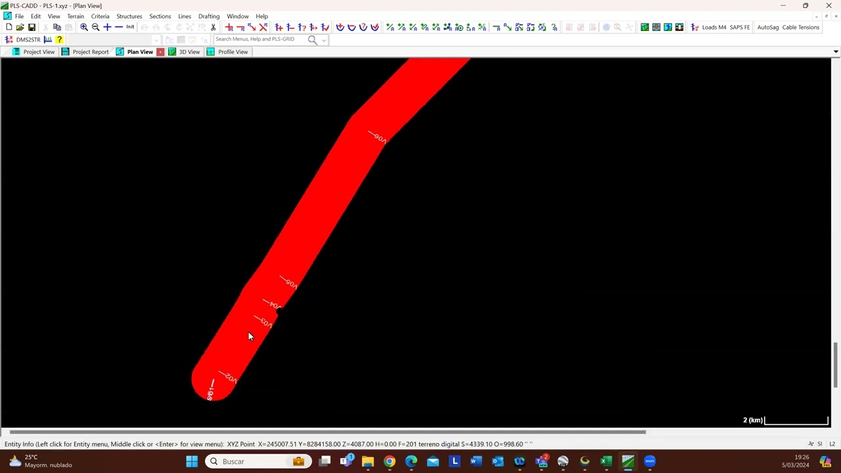Close the Plan View tab

pos(160,52)
